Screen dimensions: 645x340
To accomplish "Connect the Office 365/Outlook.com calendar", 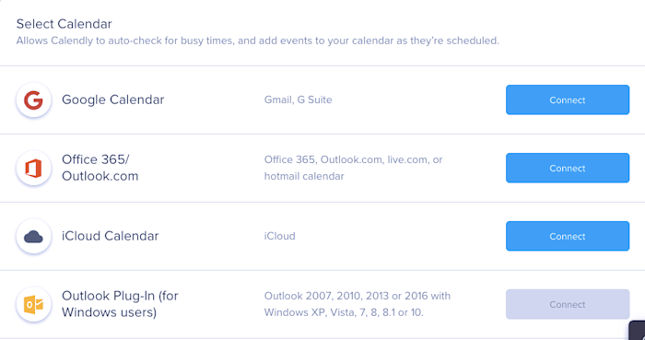I will point(568,168).
